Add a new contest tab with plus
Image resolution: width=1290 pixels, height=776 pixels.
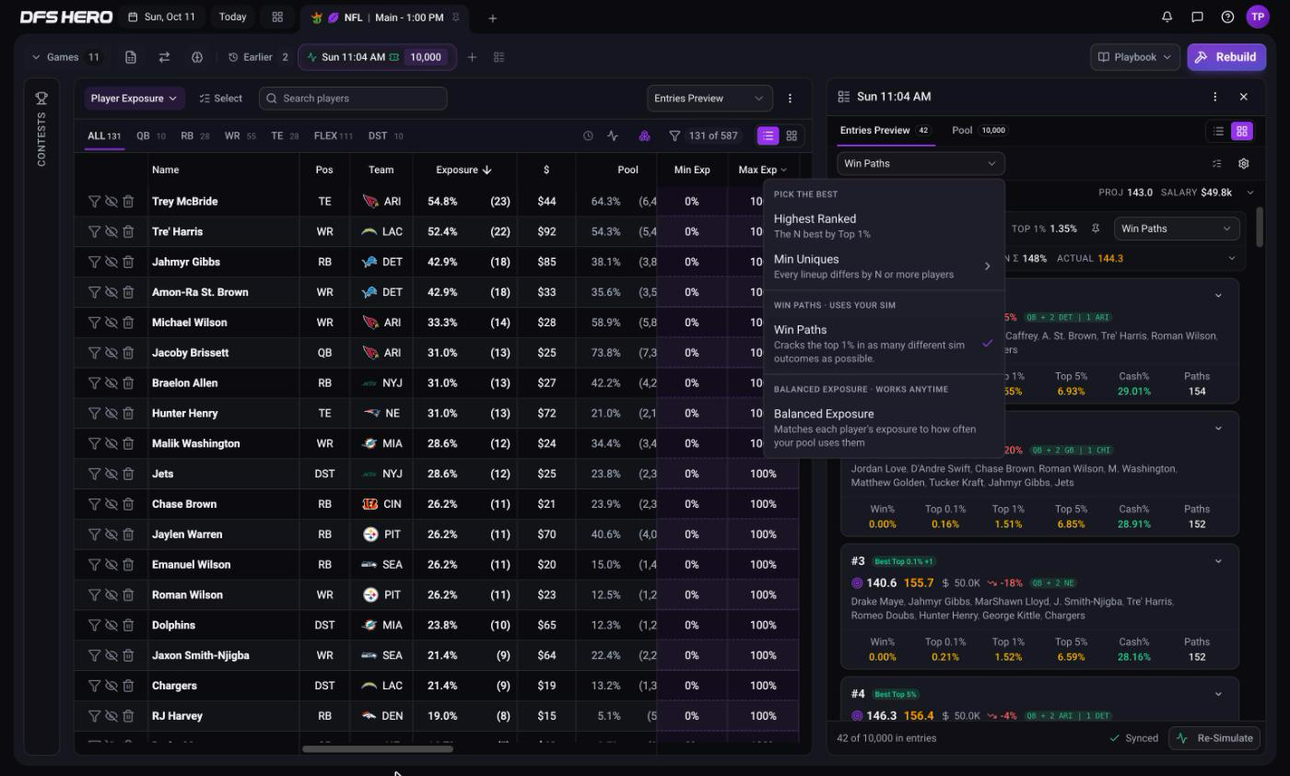(x=493, y=18)
